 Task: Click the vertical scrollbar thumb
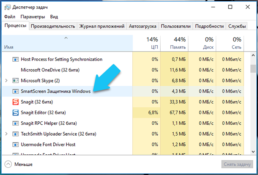[x=253, y=68]
